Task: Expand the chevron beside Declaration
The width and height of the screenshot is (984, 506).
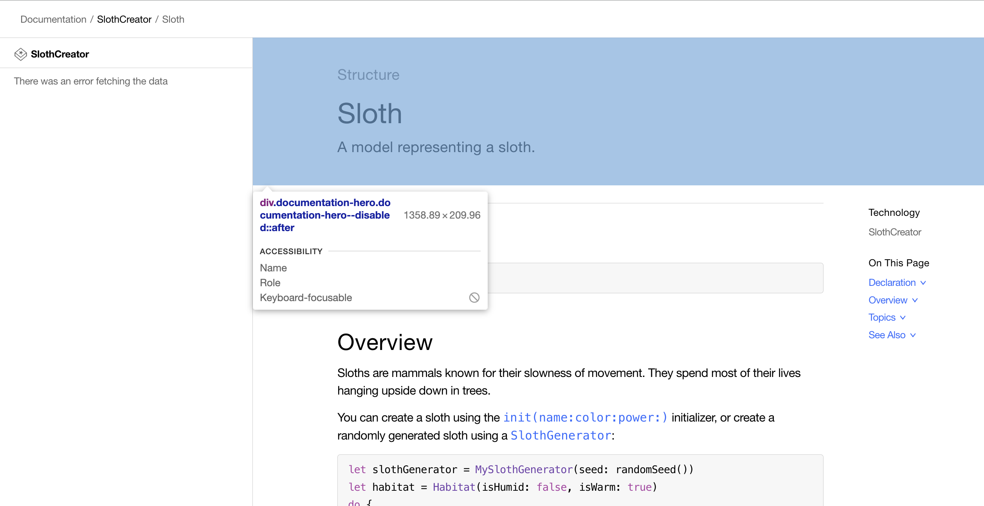Action: point(923,283)
